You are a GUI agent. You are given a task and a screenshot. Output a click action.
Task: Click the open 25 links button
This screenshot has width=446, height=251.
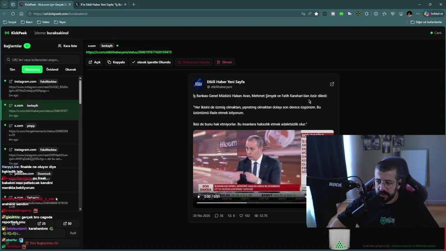tap(41, 223)
